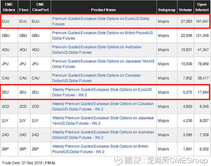
Task: Open Weekly British Pound Futures Wk 2 link
Action: point(100,149)
